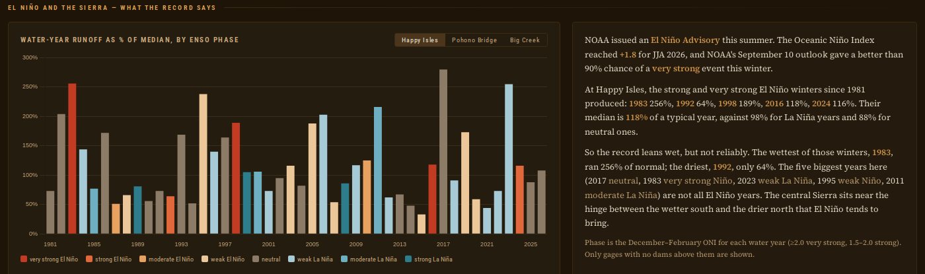Click 'moderate La Niña' in the paragraph text
The height and width of the screenshot is (274, 925).
coord(621,195)
